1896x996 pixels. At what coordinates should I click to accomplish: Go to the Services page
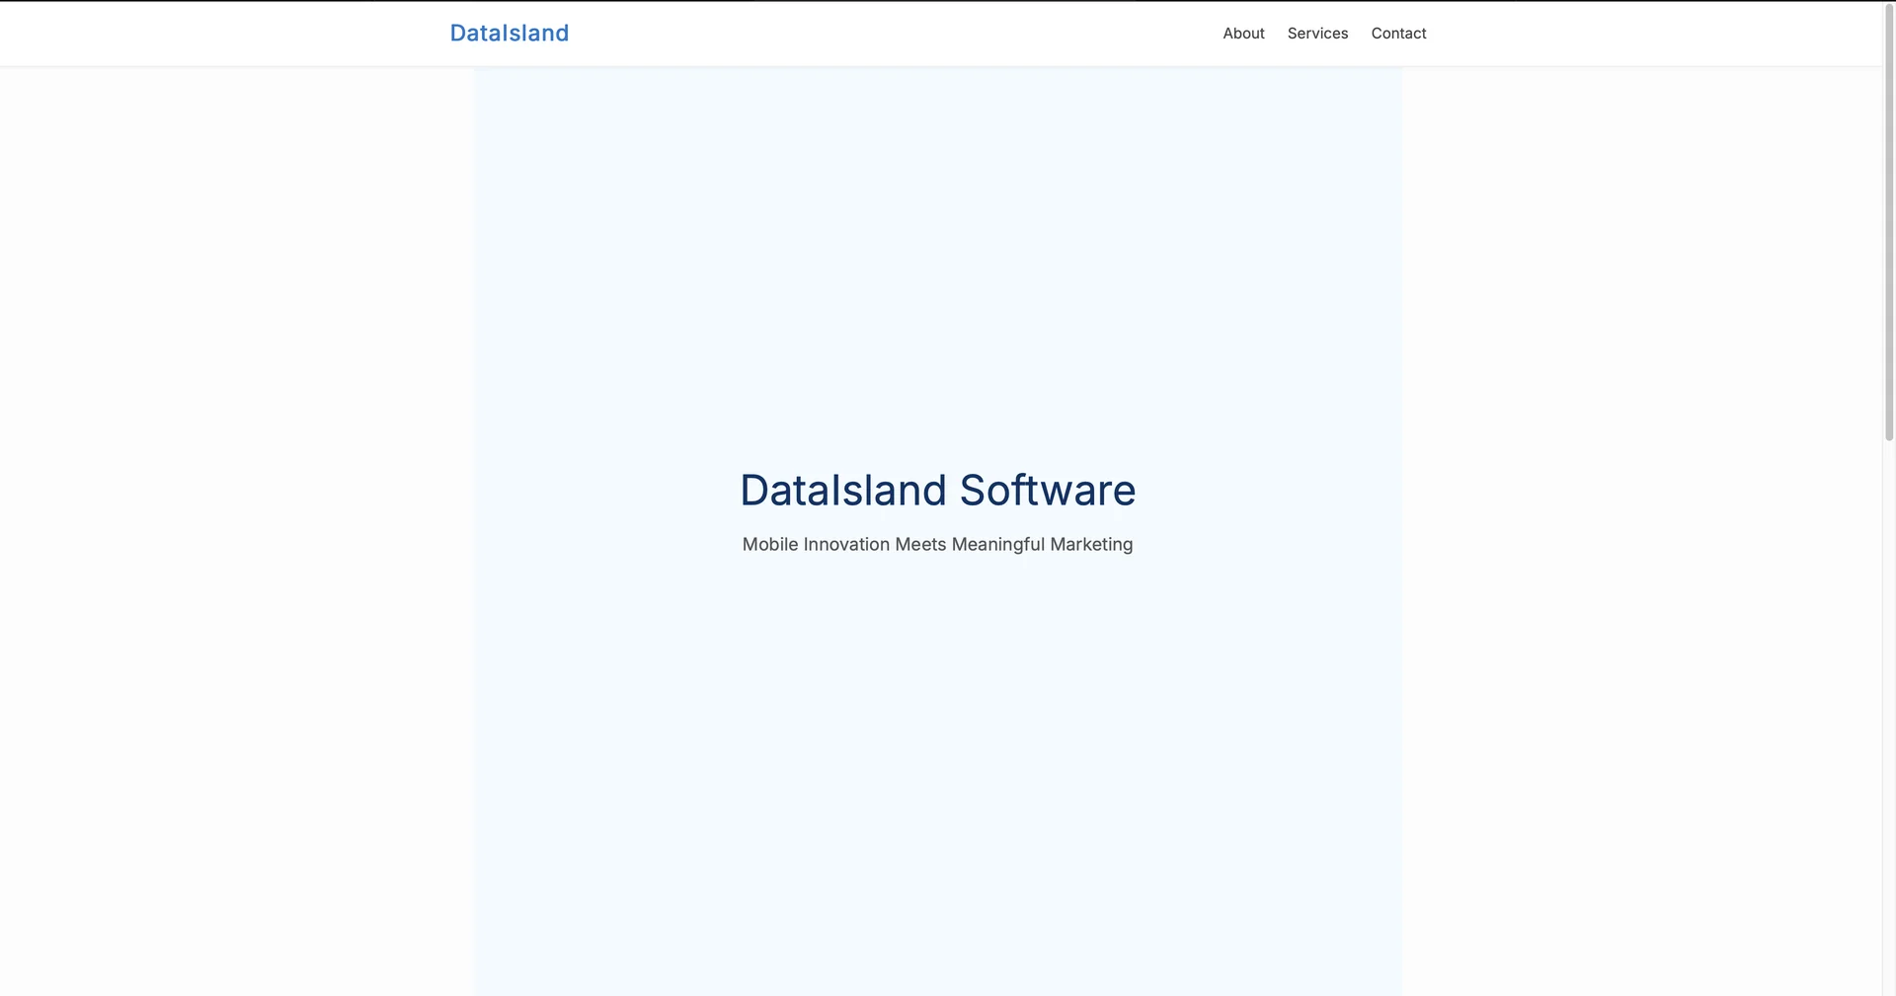1317,34
